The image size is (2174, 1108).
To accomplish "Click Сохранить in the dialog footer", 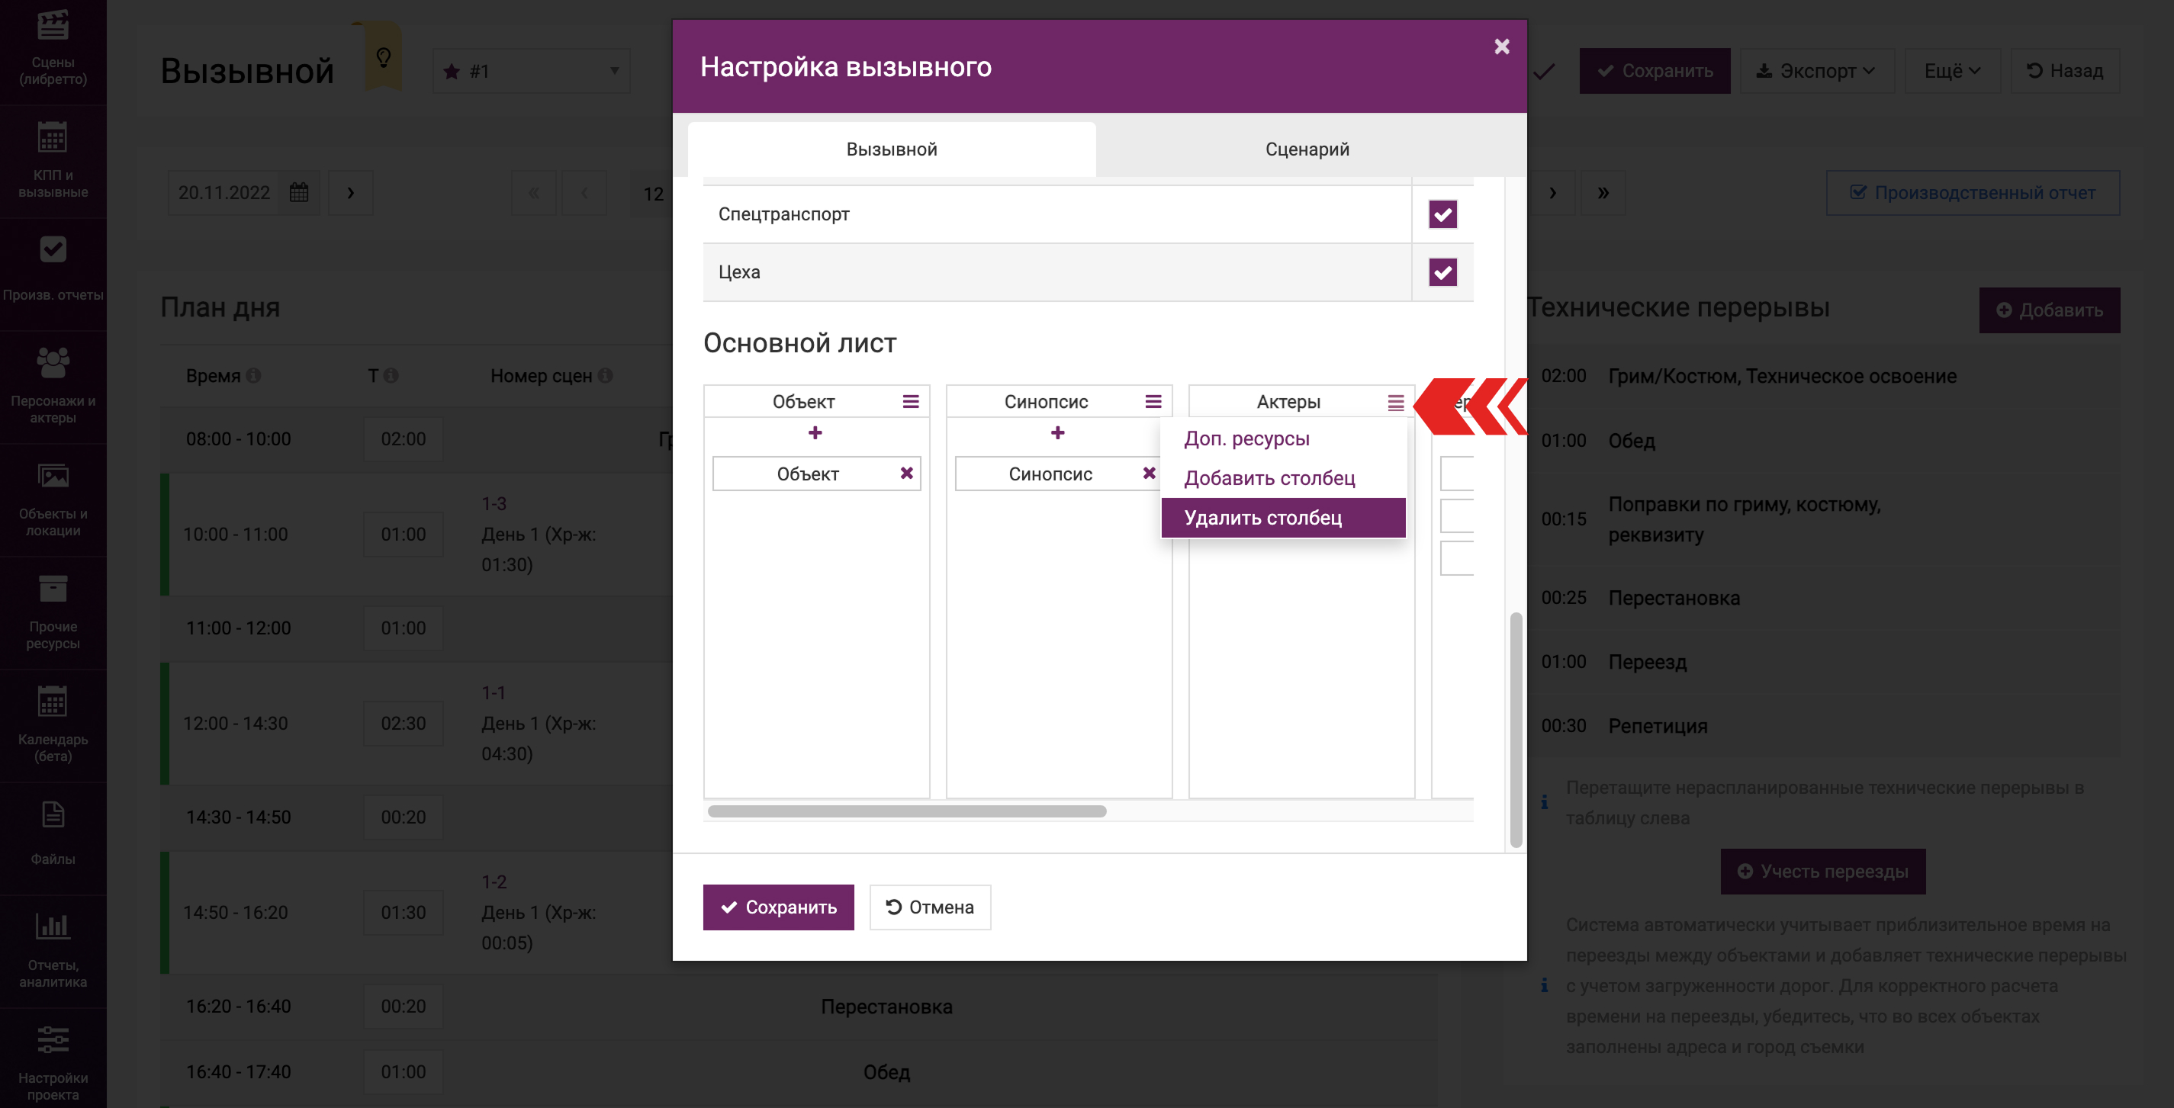I will 778,907.
